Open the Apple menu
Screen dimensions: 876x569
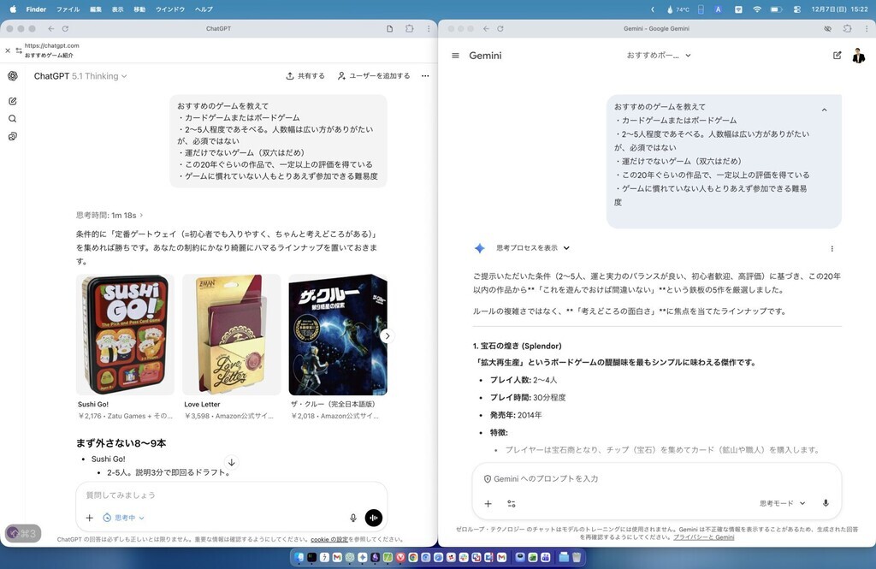click(x=13, y=9)
